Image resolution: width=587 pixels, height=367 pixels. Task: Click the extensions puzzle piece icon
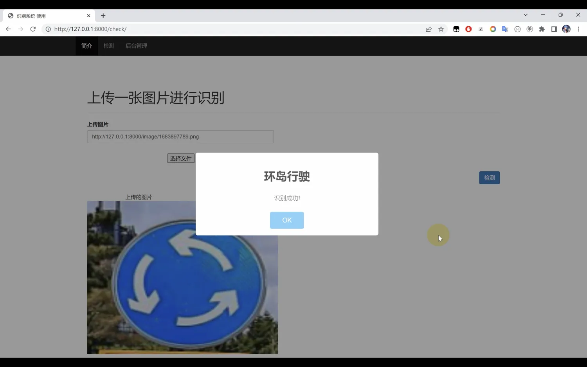coord(542,29)
